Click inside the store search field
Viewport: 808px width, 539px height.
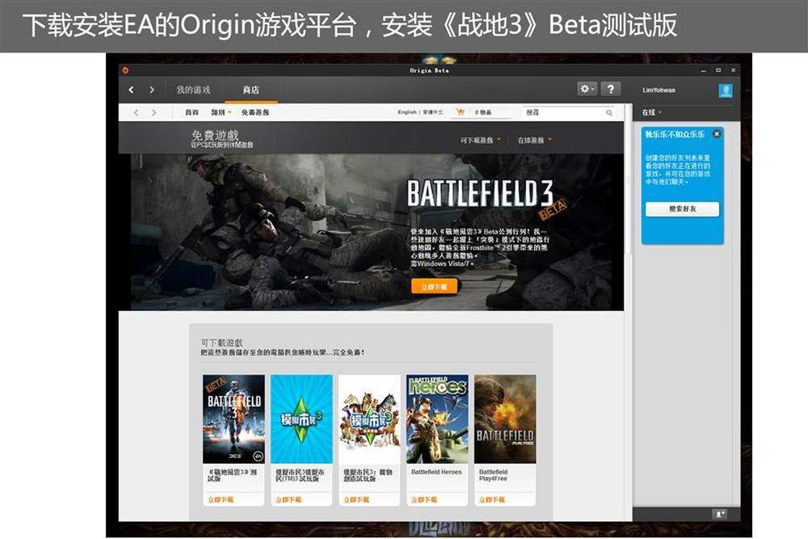(x=564, y=112)
